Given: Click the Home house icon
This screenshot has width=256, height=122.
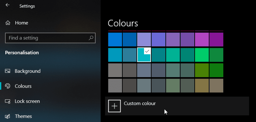Looking at the screenshot, I should (x=8, y=23).
